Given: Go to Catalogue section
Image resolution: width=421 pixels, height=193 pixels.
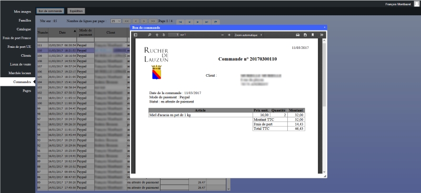Looking at the screenshot, I should tap(24, 29).
